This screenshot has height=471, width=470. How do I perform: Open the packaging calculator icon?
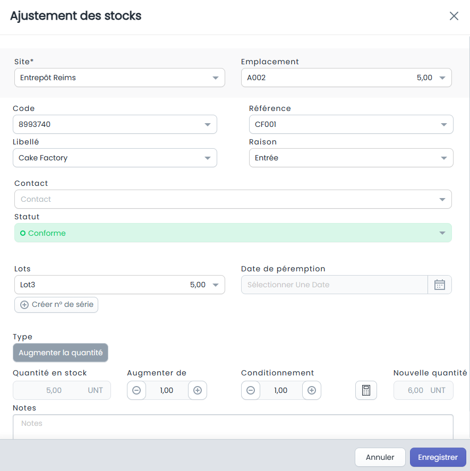[x=366, y=390]
